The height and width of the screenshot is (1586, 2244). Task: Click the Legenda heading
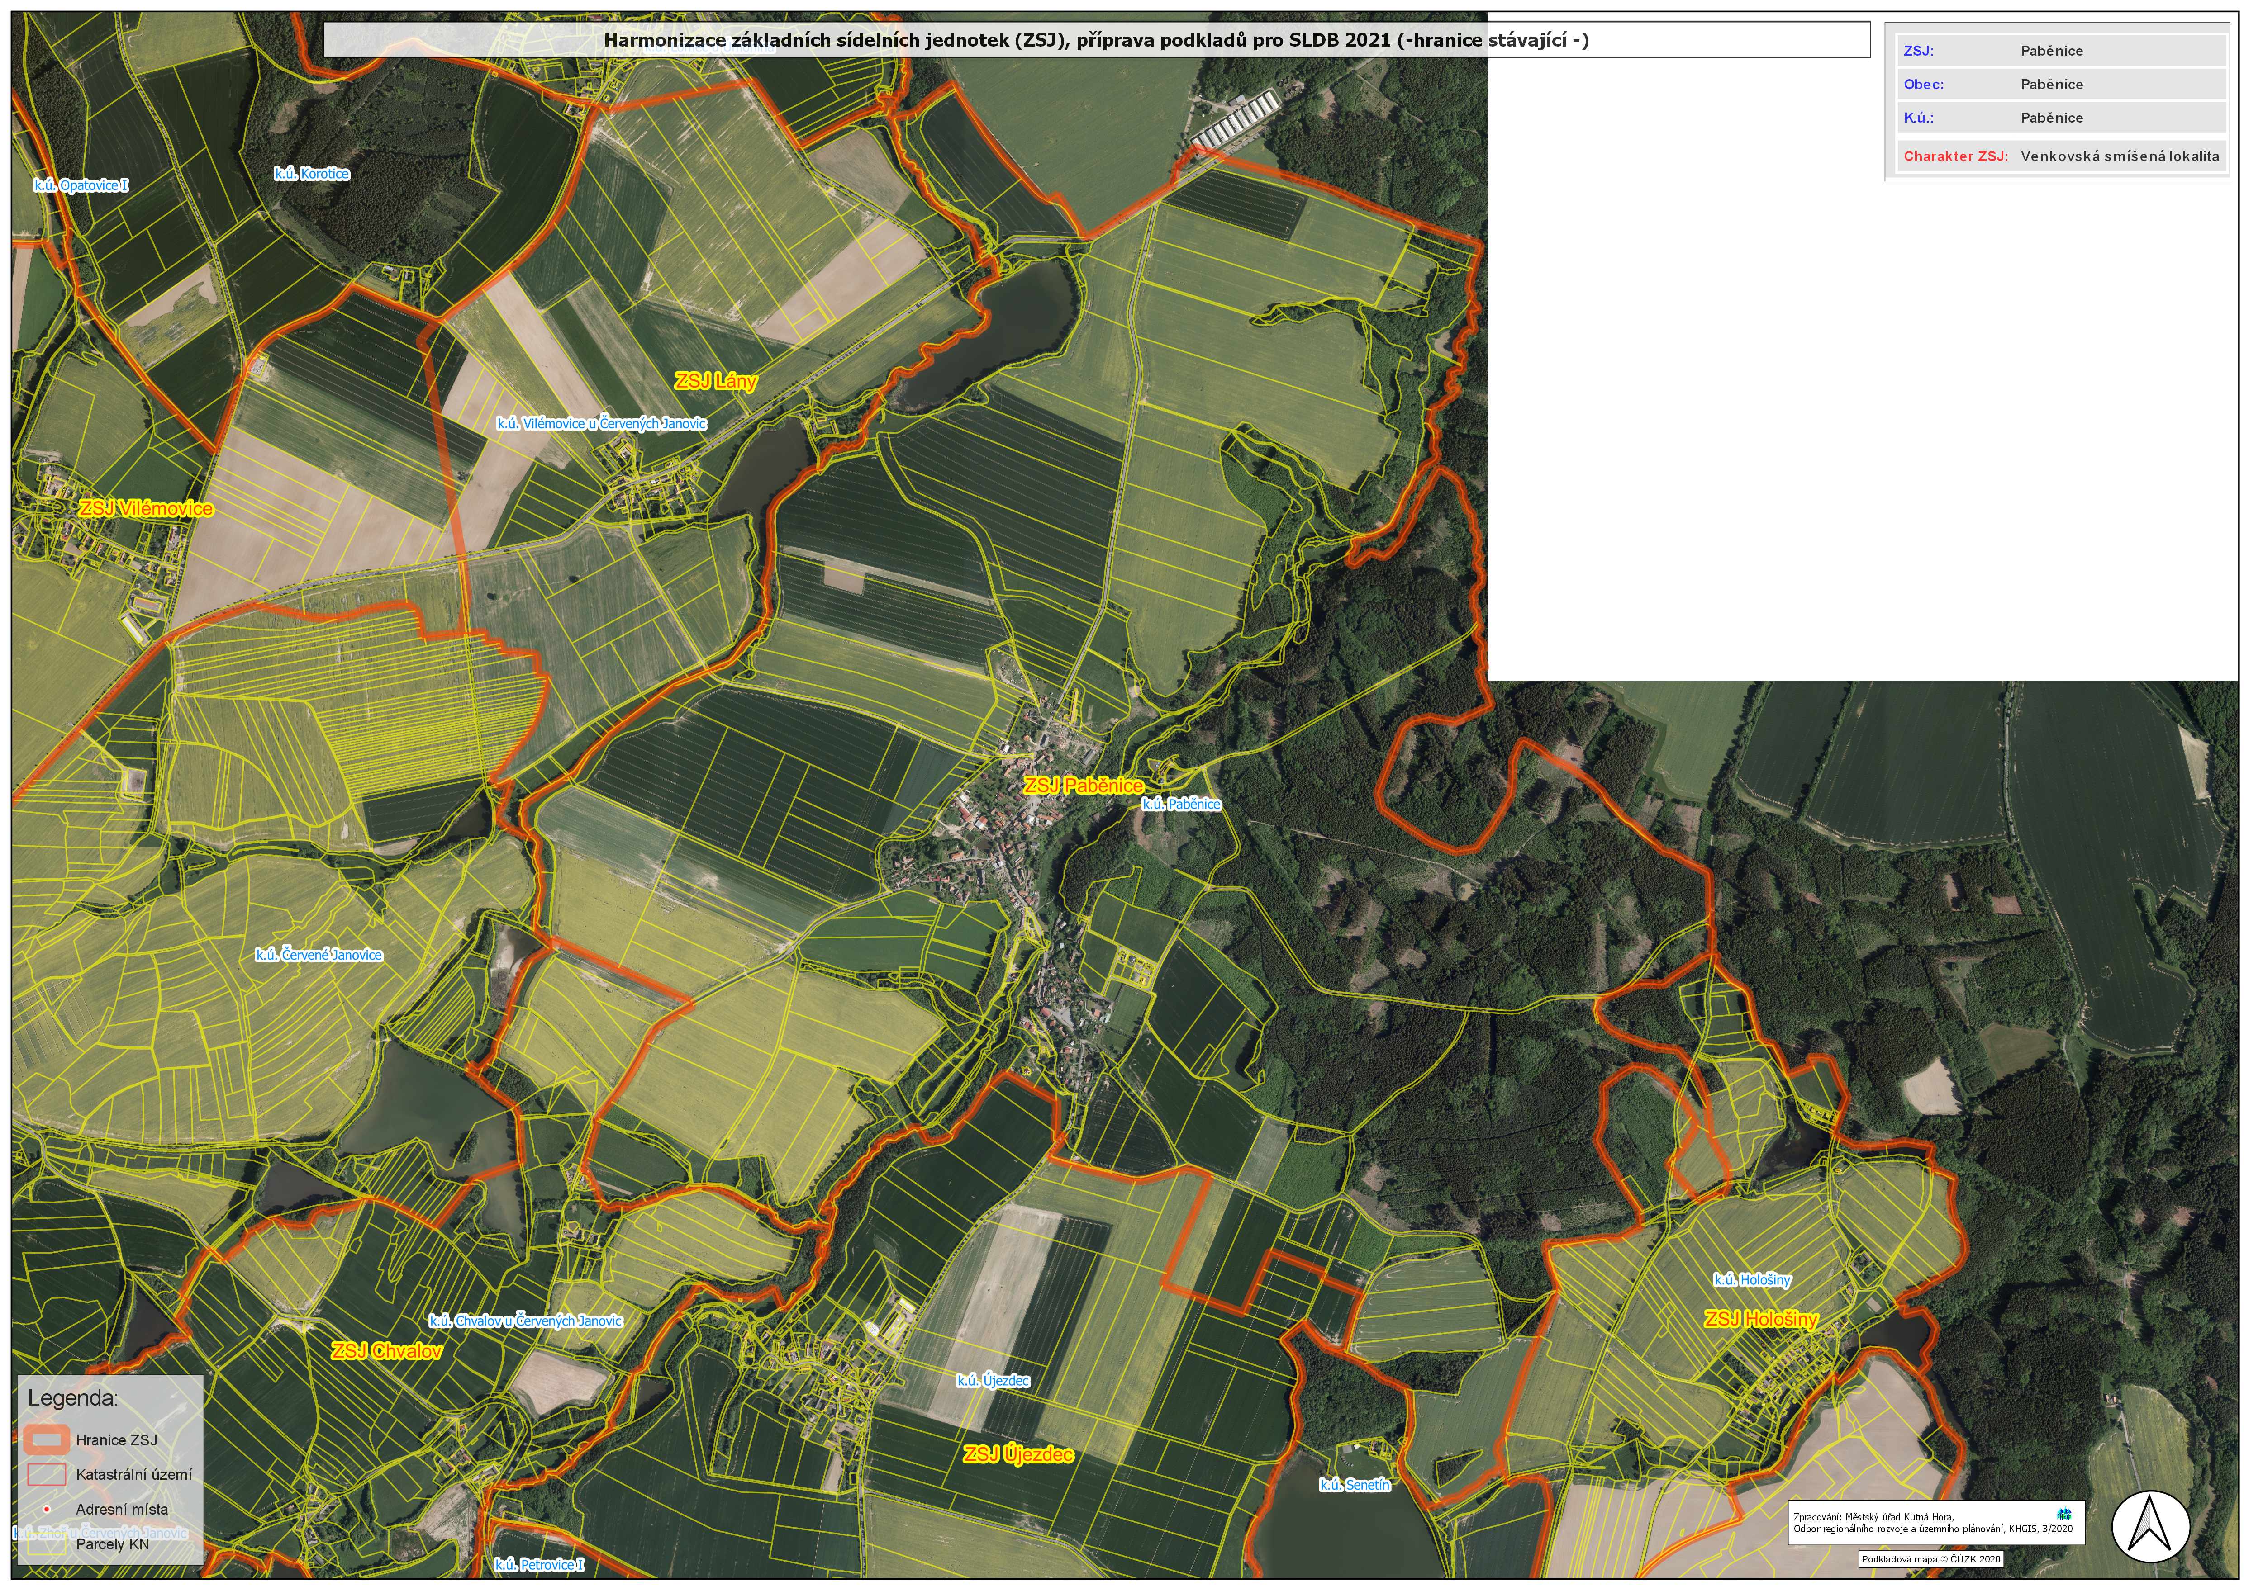[x=72, y=1397]
